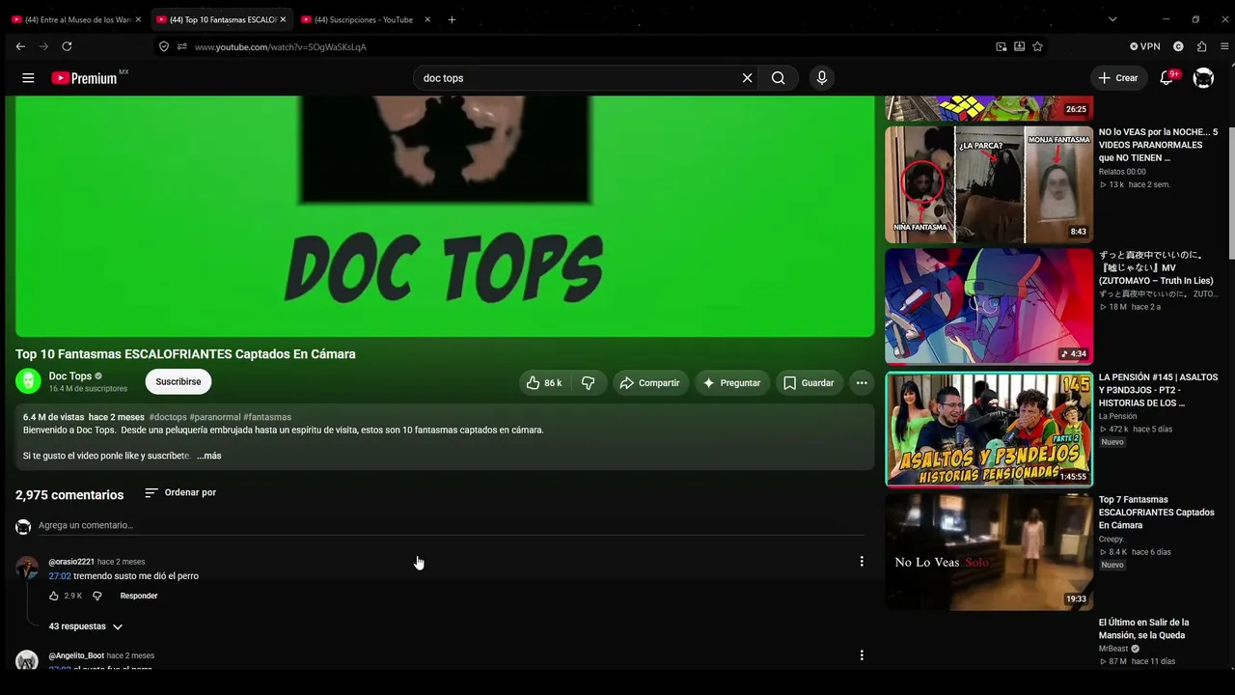Like the orasio2221 comment
1235x695 pixels.
point(54,596)
